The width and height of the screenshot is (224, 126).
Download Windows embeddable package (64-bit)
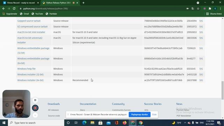point(33,61)
